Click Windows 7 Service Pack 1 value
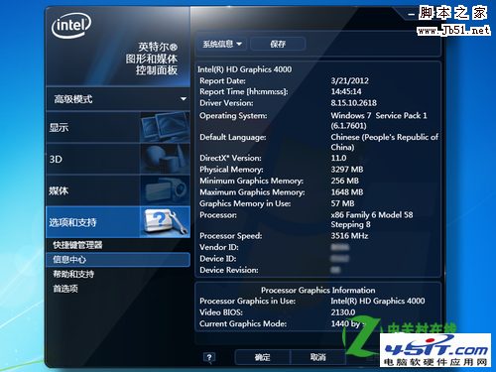The width and height of the screenshot is (496, 372). [379, 121]
